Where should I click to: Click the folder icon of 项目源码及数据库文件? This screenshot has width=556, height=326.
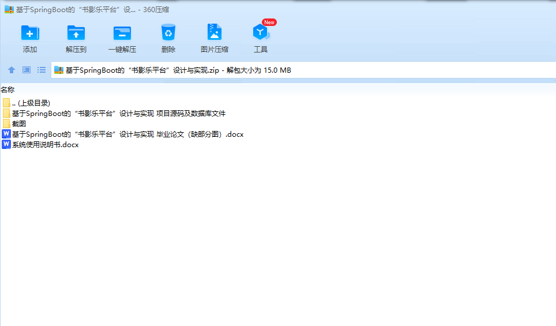pos(6,114)
